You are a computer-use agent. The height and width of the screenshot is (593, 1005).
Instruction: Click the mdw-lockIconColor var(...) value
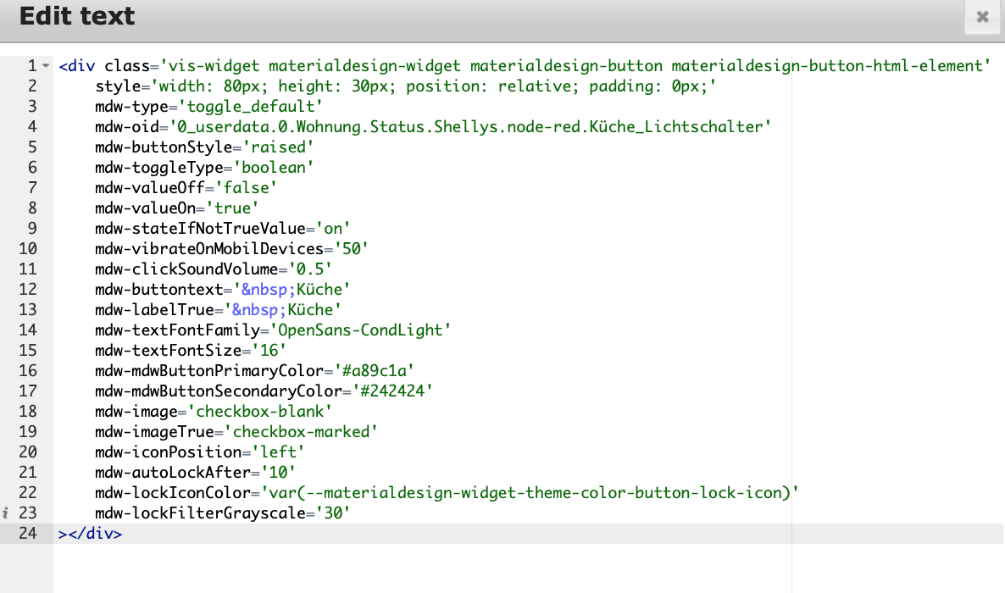pos(530,493)
